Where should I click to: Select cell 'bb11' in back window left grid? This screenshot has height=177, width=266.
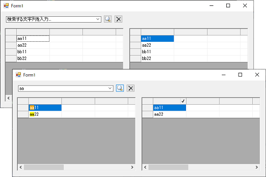(33, 52)
